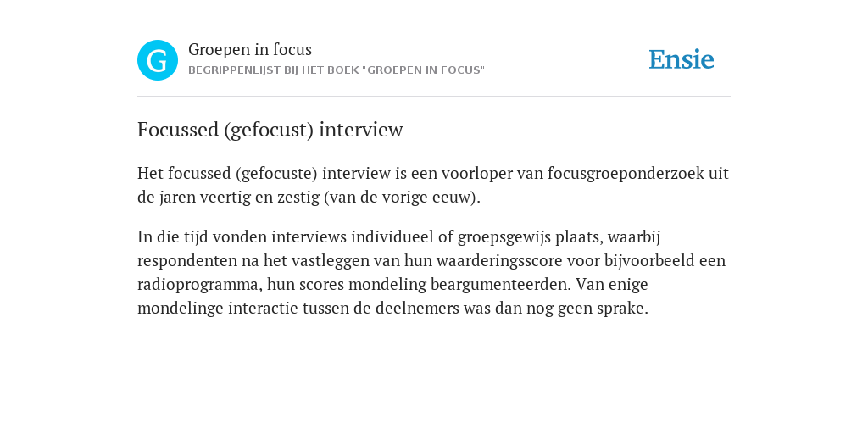868x434 pixels.
Task: Click the paragraph starting "In die tijd"
Action: [431, 272]
